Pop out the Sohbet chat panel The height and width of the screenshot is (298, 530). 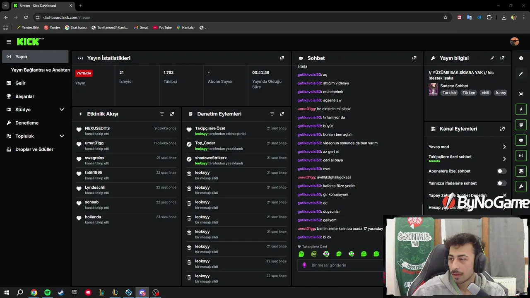click(414, 58)
